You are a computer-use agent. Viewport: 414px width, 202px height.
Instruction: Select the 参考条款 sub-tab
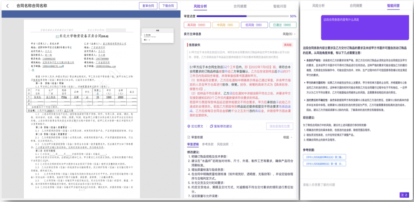click(208, 144)
